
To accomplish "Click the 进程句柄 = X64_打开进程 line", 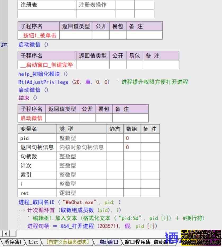I will pos(92,226).
